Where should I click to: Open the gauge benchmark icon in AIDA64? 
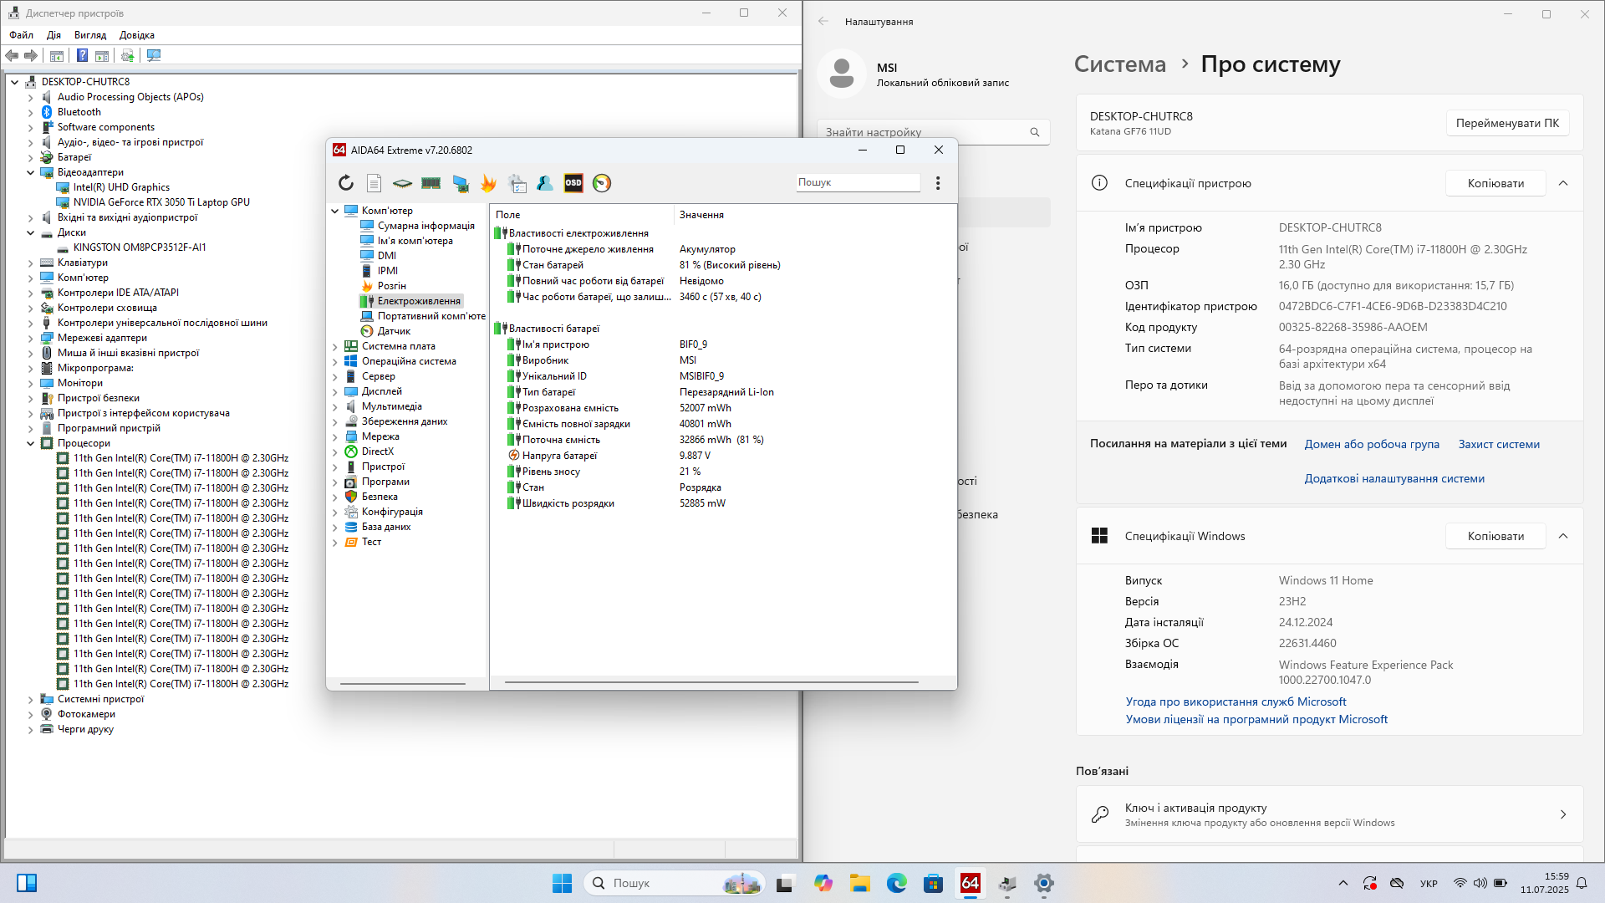click(x=602, y=183)
